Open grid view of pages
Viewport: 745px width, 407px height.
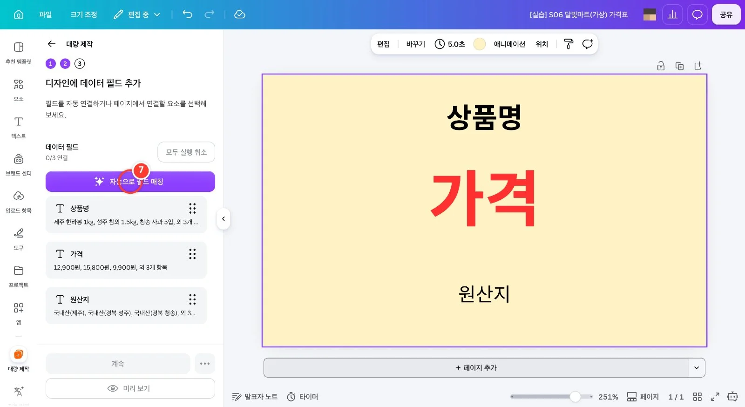(x=697, y=397)
